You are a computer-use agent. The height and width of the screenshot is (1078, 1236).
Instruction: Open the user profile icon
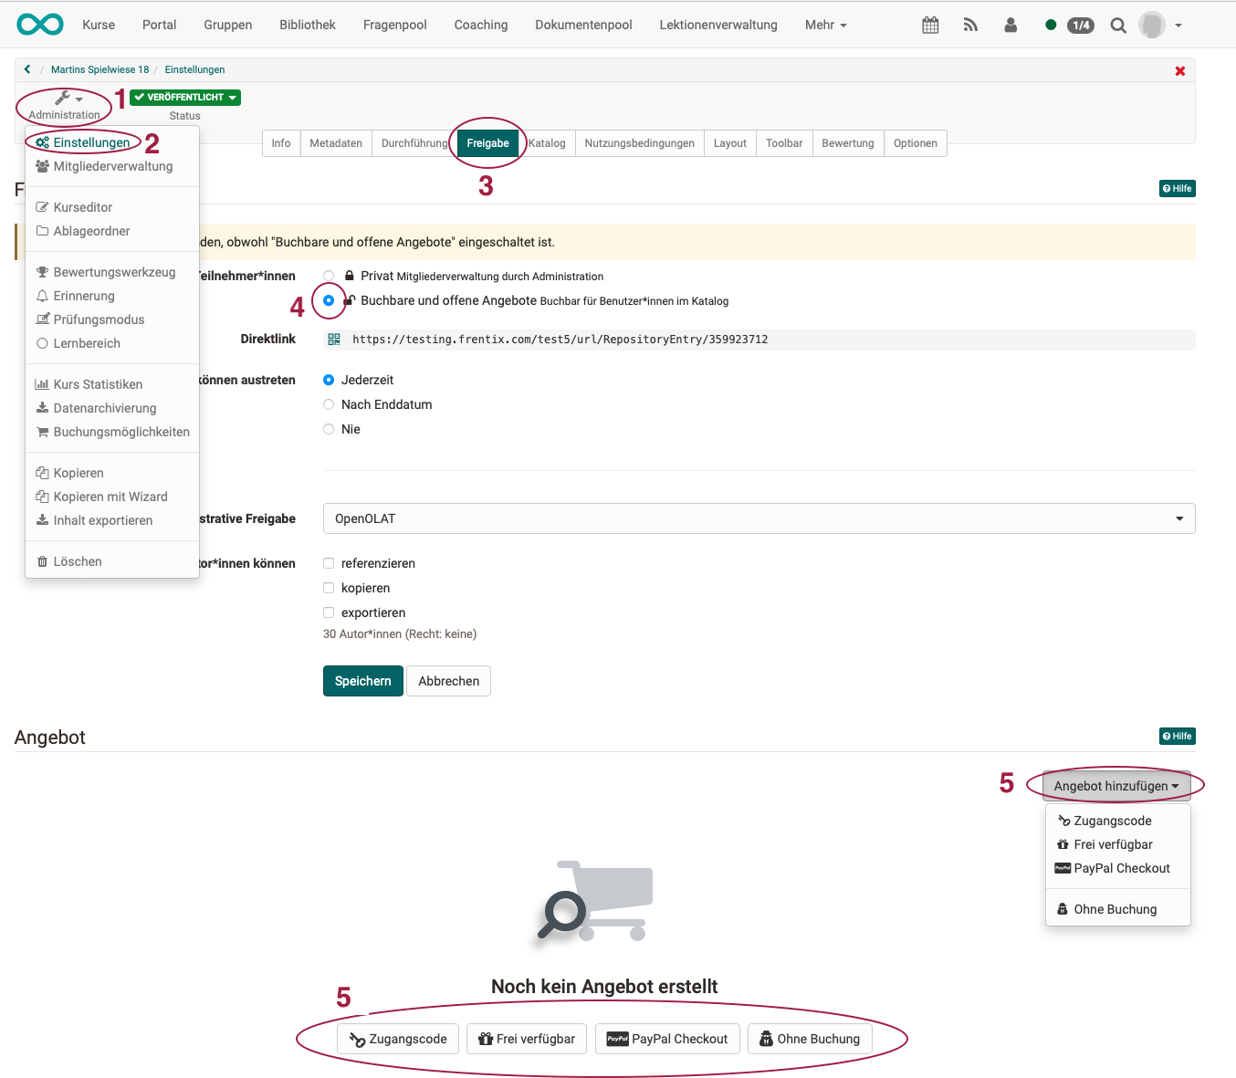[1011, 26]
